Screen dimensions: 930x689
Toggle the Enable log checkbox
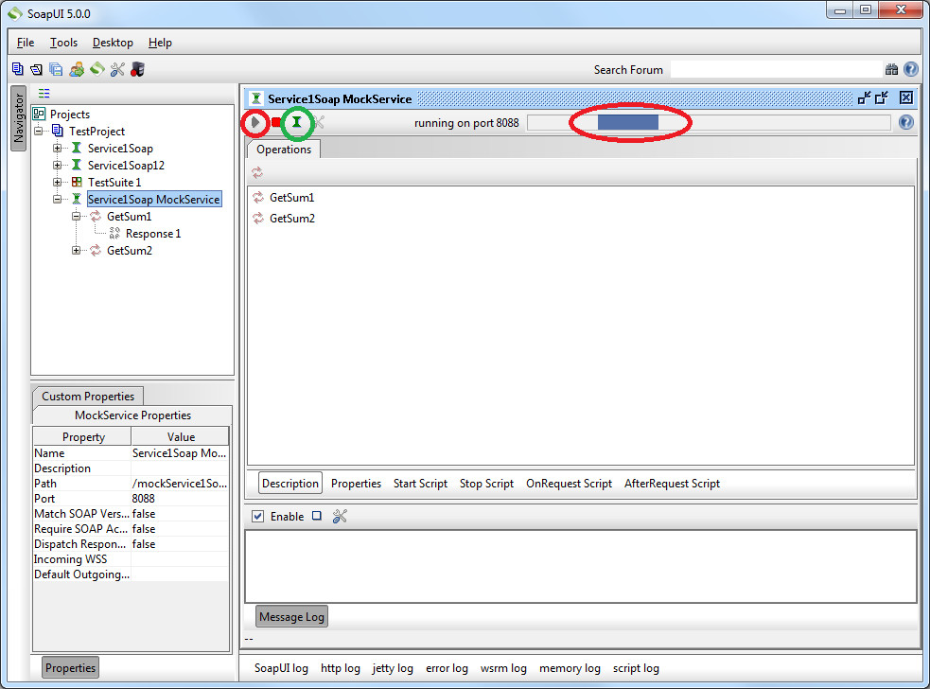pyautogui.click(x=257, y=517)
